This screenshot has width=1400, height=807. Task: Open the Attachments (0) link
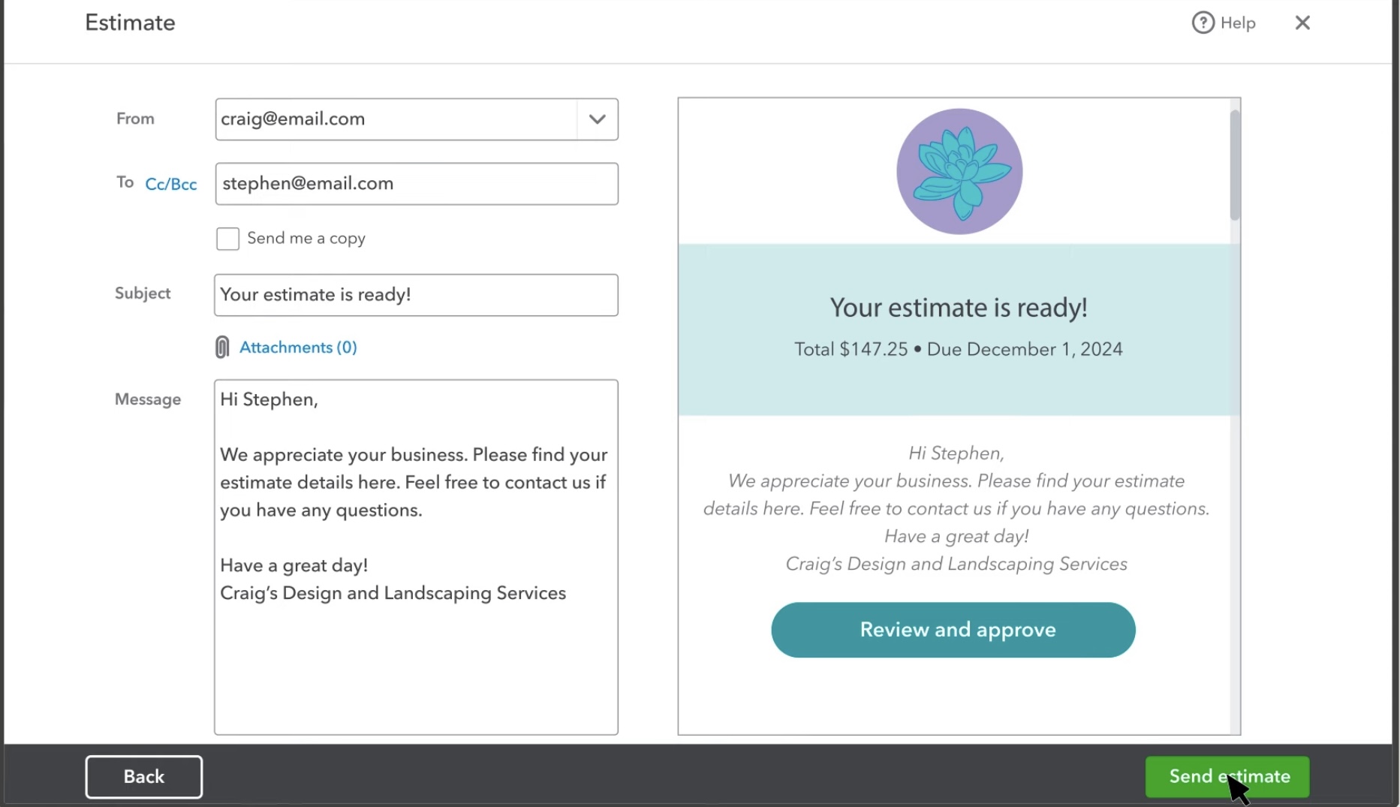click(x=298, y=347)
